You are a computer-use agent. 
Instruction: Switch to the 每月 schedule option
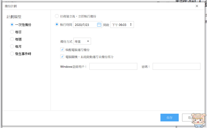click(x=12, y=46)
